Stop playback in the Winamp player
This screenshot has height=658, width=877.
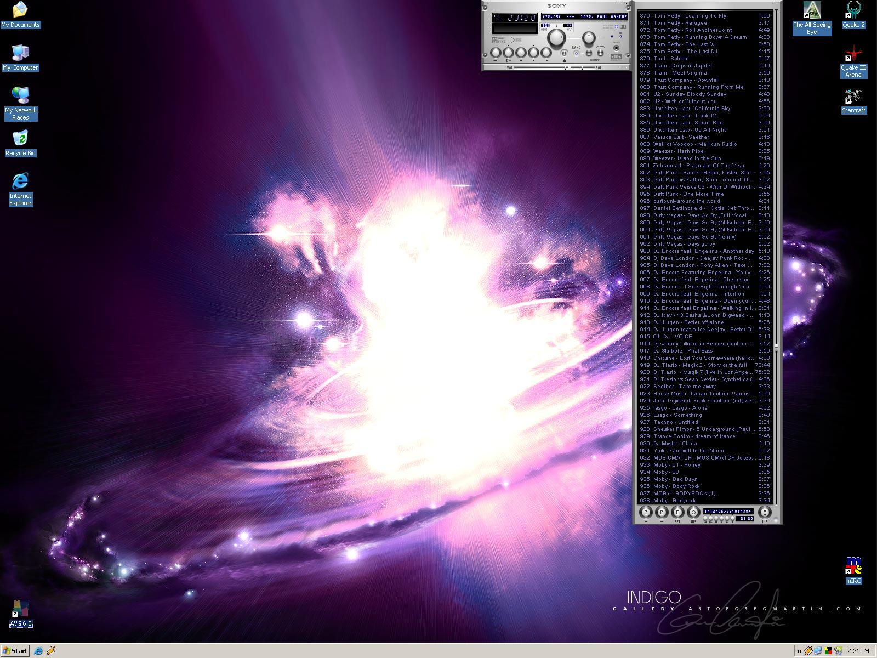533,53
